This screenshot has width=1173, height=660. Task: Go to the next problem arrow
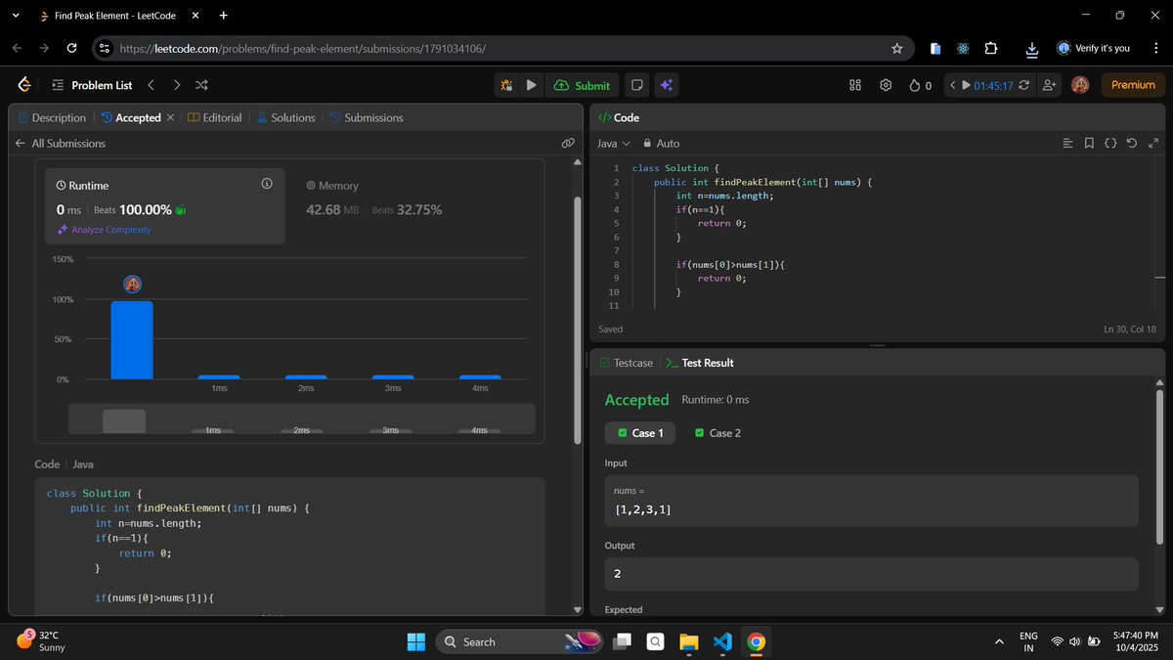(x=176, y=85)
